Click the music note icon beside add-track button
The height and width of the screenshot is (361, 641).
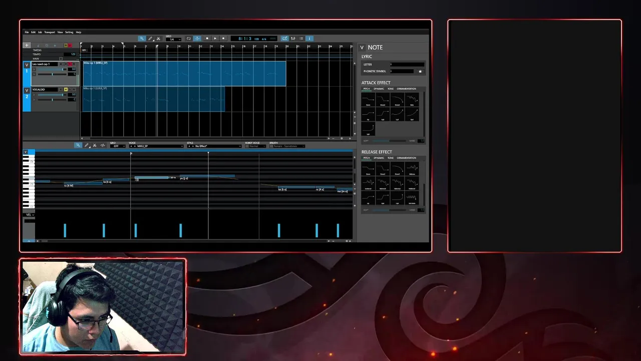[x=38, y=46]
